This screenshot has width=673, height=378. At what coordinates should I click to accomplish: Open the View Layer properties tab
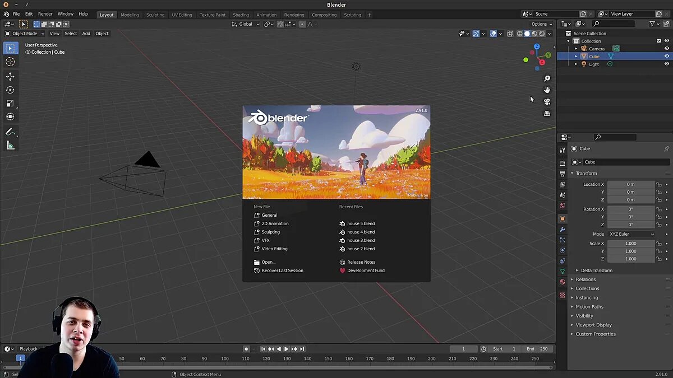[x=563, y=184]
